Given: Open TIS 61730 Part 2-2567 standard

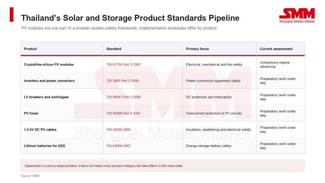Looking at the screenshot, I should point(123,64).
